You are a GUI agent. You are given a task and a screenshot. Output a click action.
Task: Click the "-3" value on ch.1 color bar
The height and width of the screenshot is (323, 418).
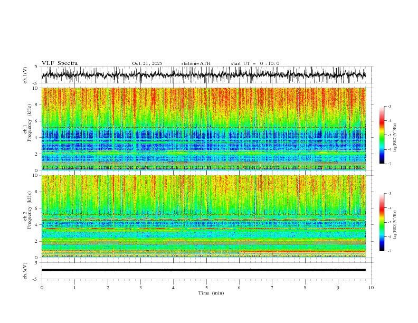(x=389, y=106)
